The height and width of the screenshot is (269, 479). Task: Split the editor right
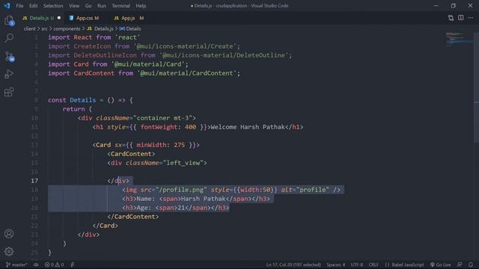pyautogui.click(x=461, y=18)
